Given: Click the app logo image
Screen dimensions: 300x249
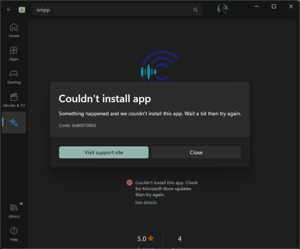Looking at the screenshot, I should pyautogui.click(x=161, y=66).
